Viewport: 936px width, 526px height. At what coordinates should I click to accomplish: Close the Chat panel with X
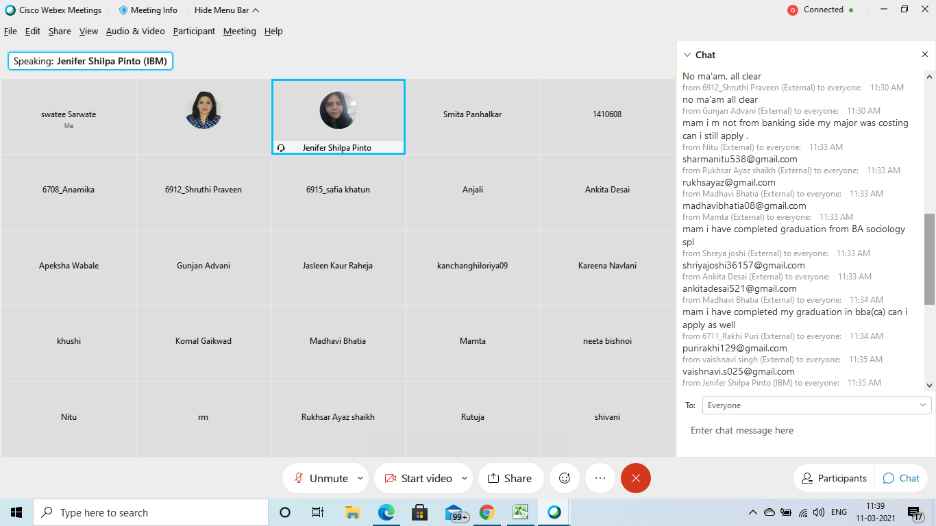(924, 55)
